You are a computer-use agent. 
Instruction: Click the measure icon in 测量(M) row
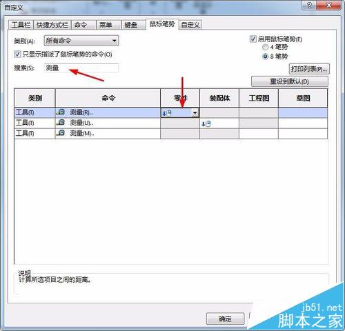[61, 133]
